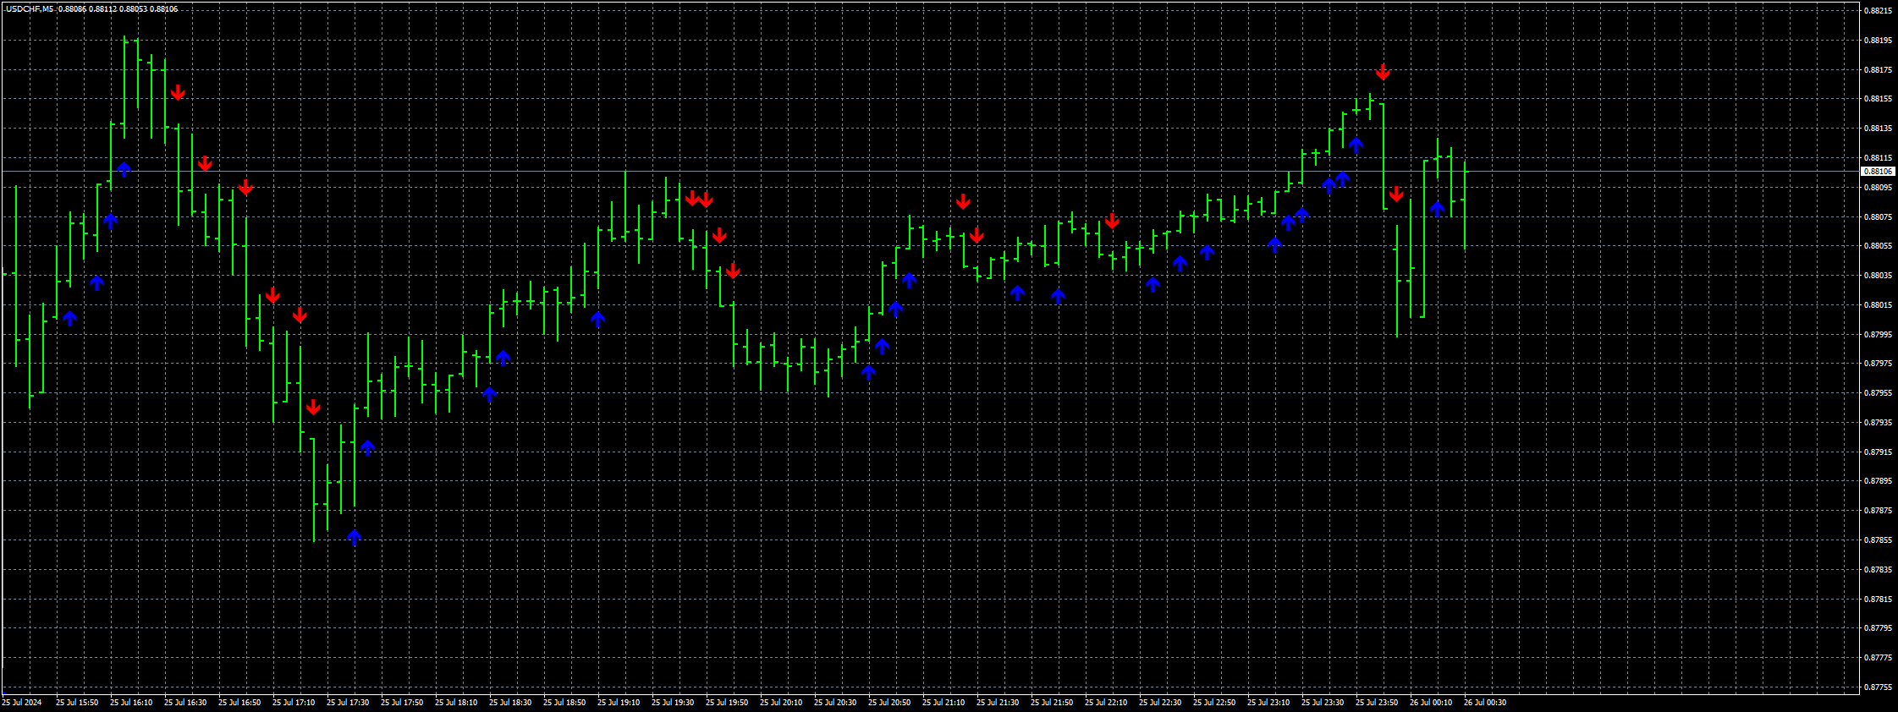Click the 25 Jul 19:10 time label

point(619,703)
